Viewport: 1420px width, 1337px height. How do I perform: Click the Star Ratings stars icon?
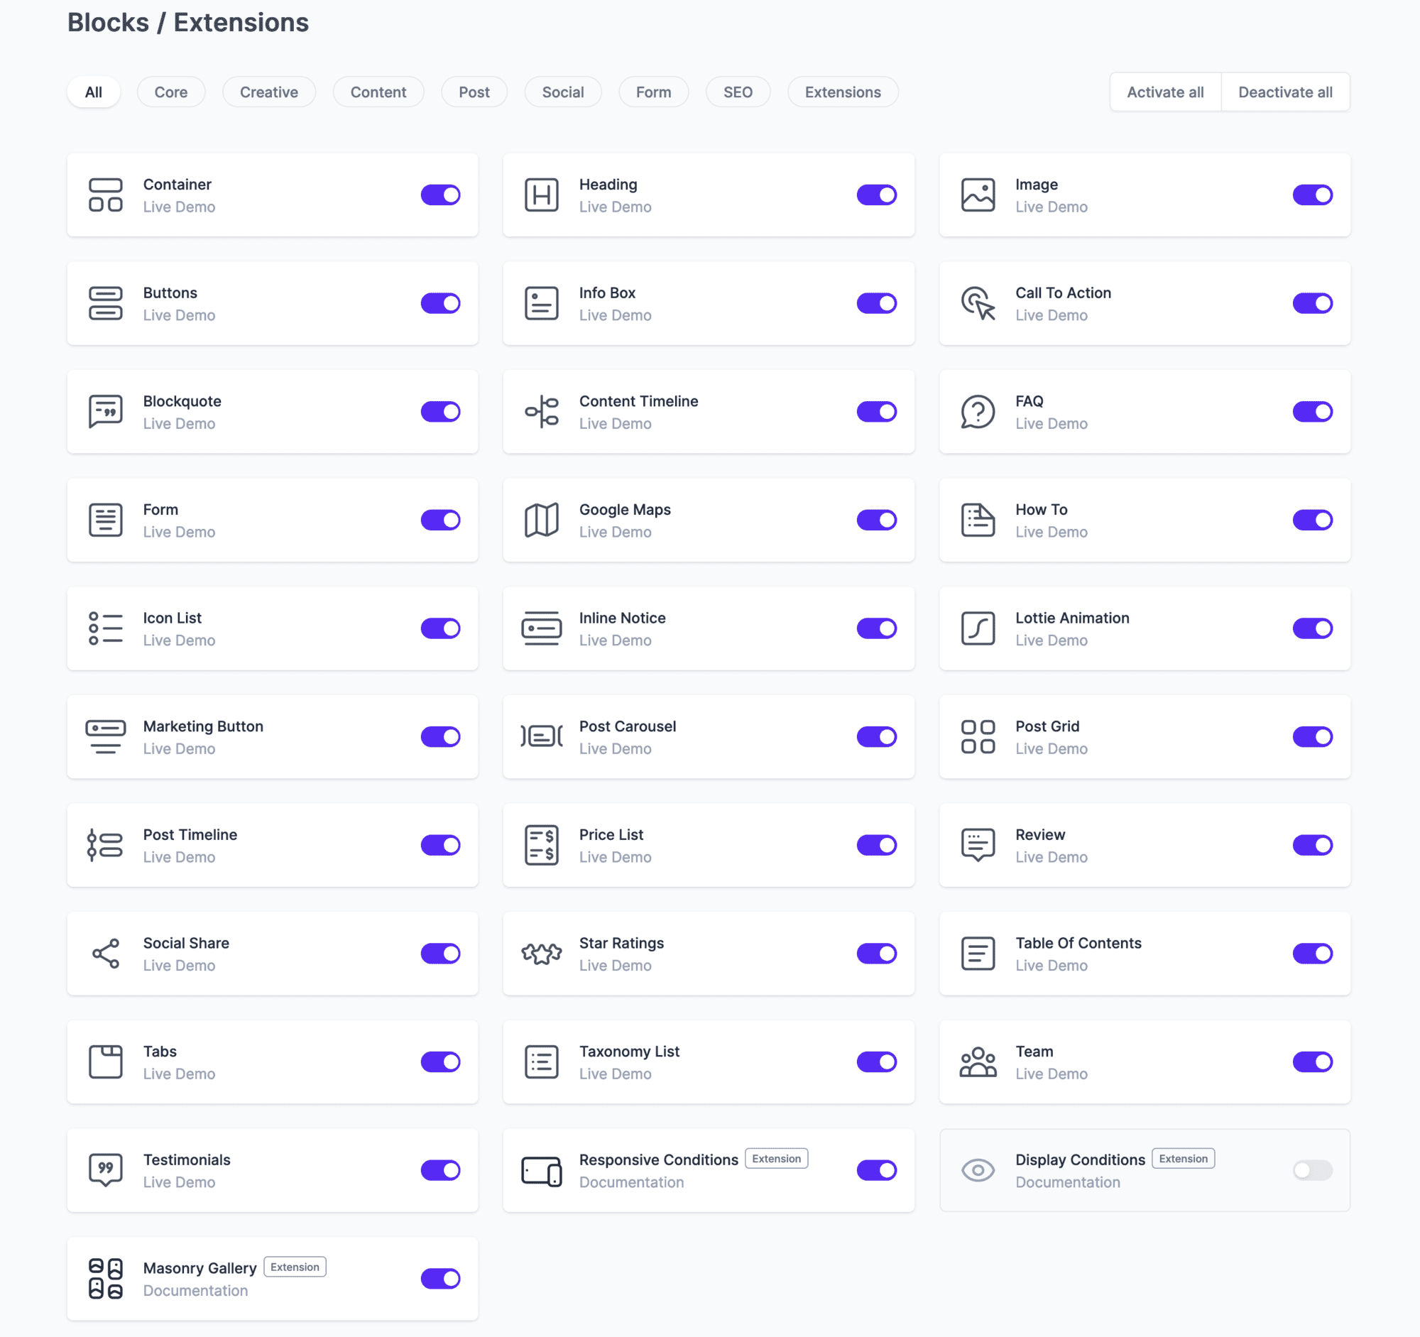tap(542, 954)
